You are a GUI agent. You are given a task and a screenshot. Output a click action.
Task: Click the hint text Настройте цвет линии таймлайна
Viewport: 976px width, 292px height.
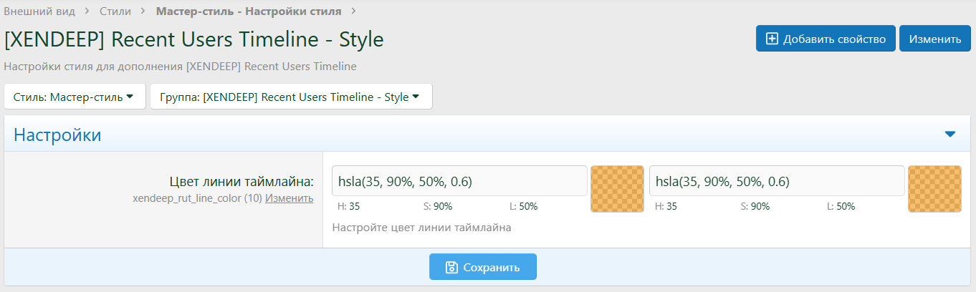[422, 228]
